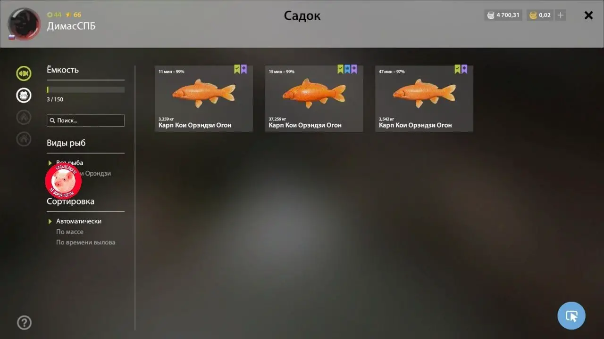Open the fourth dimmed home sidebar icon
Screen dimensions: 604x339
24,139
